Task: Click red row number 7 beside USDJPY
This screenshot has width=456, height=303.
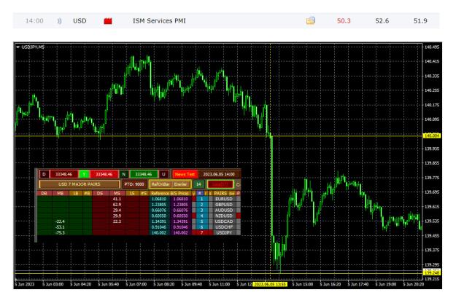Action: (x=201, y=232)
